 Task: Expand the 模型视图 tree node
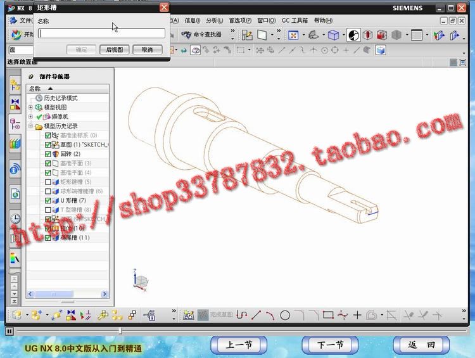point(30,107)
